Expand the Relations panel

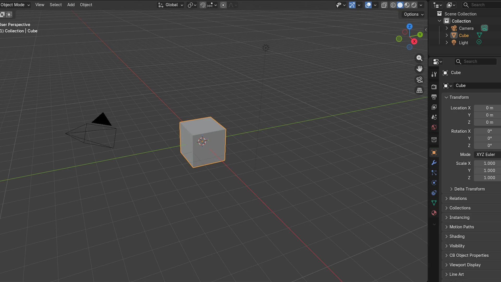pyautogui.click(x=458, y=198)
